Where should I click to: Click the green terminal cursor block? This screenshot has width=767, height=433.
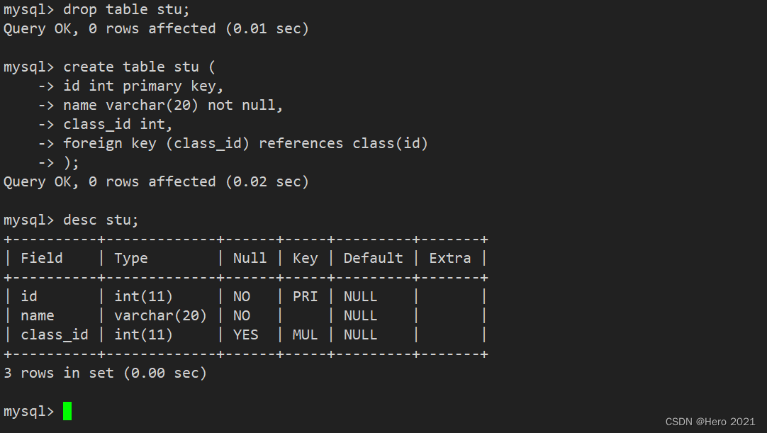(x=67, y=411)
